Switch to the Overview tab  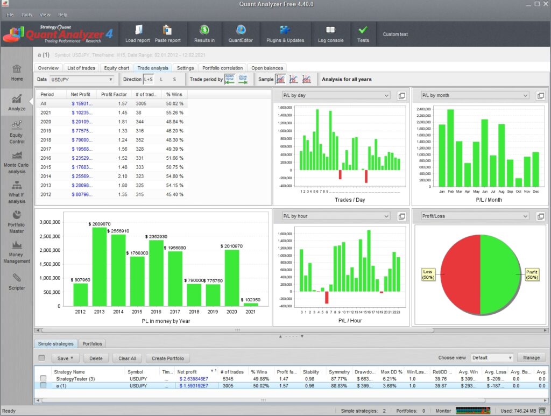pos(48,68)
